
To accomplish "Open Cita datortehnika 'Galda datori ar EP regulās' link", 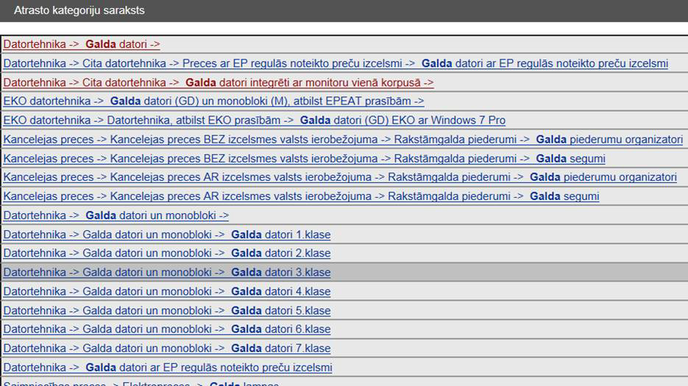I will 335,63.
